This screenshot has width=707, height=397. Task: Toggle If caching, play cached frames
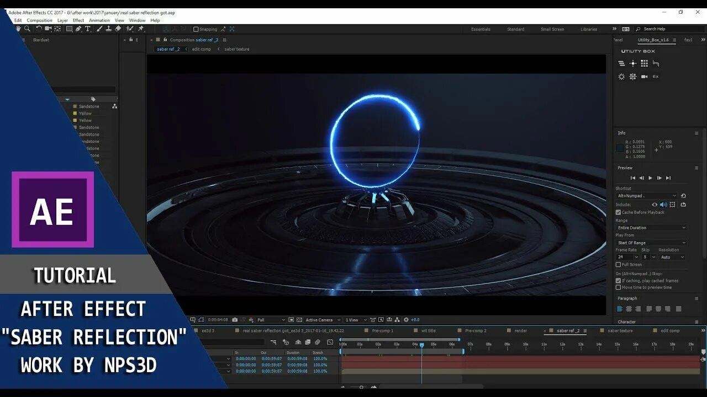point(618,281)
